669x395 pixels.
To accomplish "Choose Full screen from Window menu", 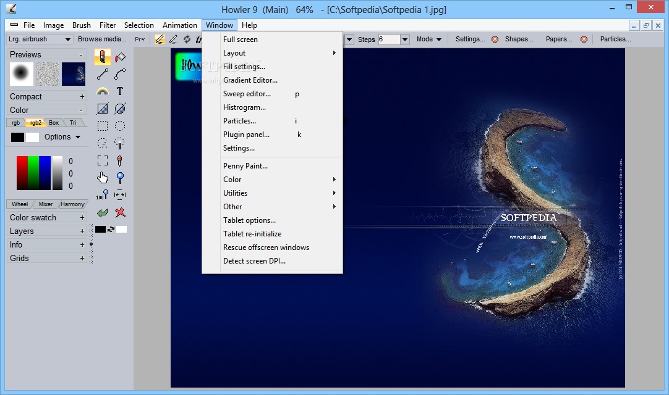I will pos(272,39).
